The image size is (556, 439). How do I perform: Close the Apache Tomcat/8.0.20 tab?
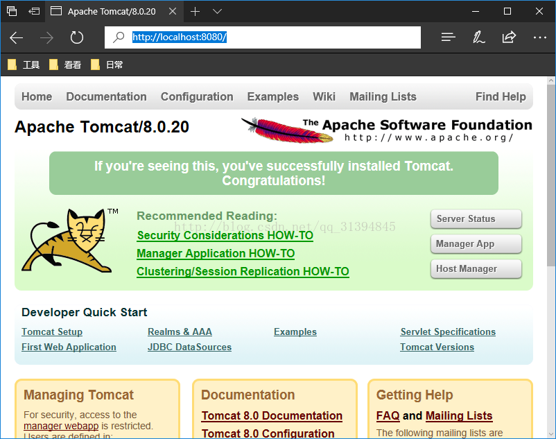[173, 11]
